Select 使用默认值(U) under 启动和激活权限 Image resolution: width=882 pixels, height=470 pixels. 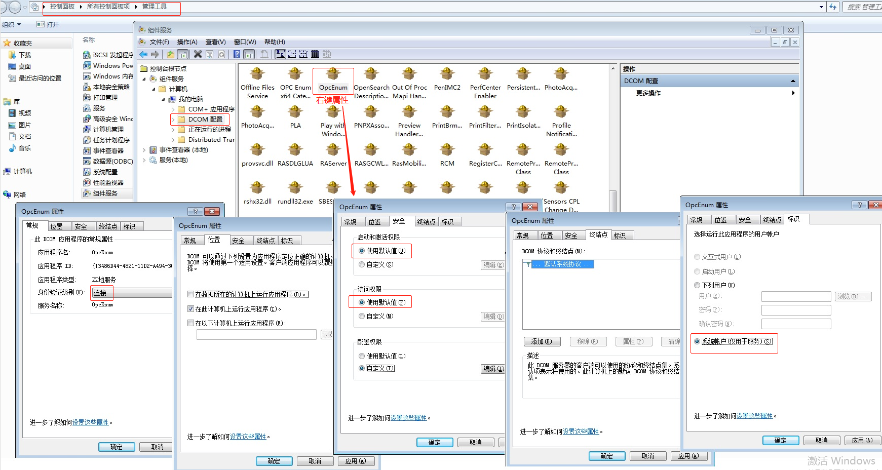pyautogui.click(x=362, y=251)
